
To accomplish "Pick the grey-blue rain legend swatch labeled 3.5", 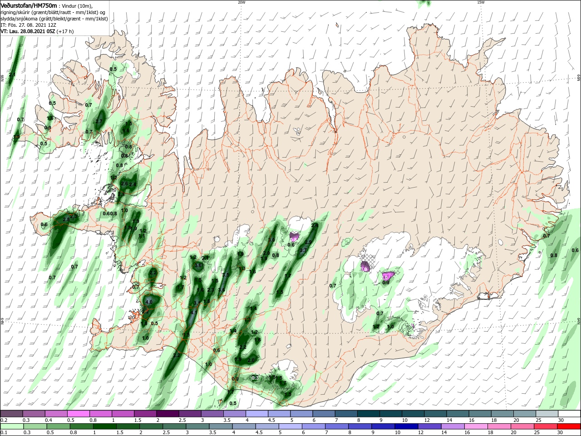I will click(x=221, y=426).
